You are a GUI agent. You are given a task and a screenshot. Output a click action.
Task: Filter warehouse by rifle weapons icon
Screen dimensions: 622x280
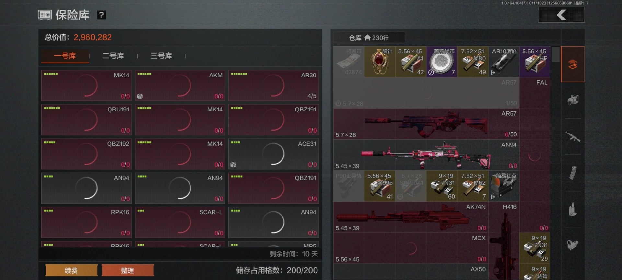[573, 137]
